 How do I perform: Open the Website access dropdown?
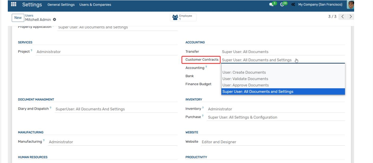(x=273, y=142)
